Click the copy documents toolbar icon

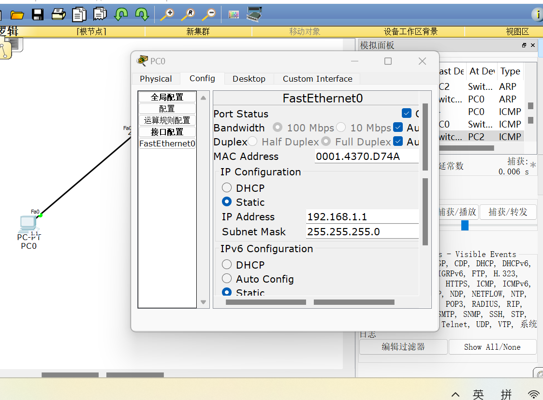79,14
